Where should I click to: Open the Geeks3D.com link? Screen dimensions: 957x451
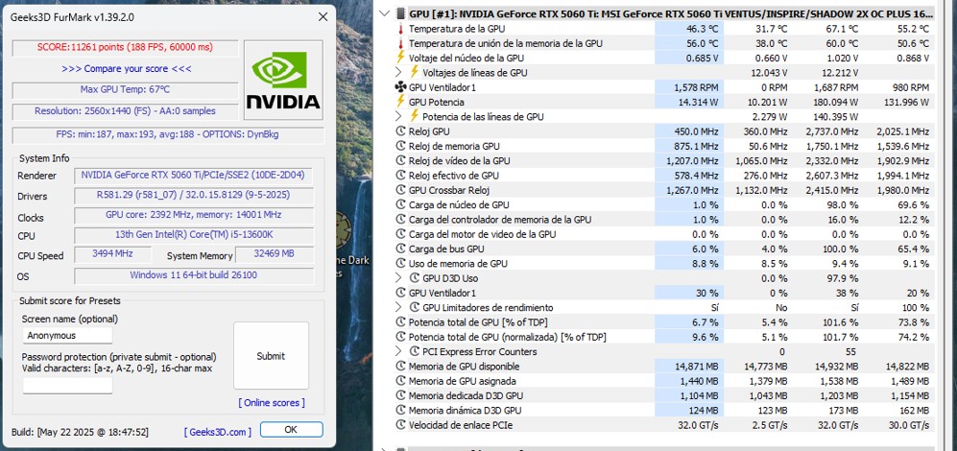point(218,431)
